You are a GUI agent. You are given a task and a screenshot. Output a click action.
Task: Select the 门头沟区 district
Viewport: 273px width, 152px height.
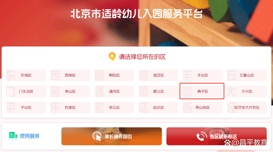point(26,91)
